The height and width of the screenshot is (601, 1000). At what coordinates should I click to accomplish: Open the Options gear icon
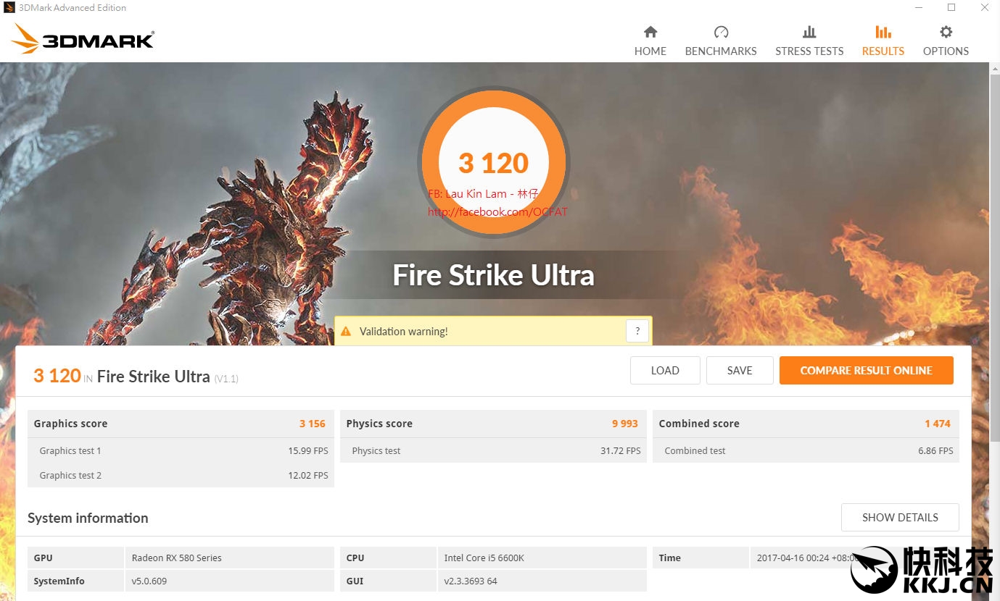coord(946,32)
